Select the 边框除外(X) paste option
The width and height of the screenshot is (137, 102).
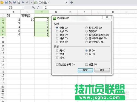click(x=93, y=28)
